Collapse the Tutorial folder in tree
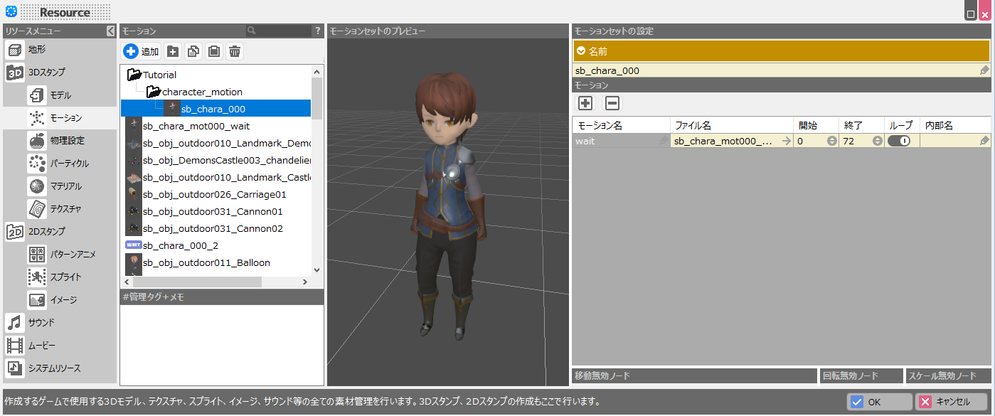Image resolution: width=995 pixels, height=416 pixels. click(x=134, y=75)
